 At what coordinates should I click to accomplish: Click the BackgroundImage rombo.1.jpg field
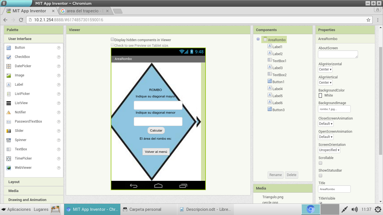point(334,109)
